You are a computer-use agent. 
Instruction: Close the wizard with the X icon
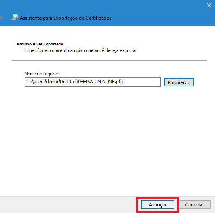pos(209,5)
